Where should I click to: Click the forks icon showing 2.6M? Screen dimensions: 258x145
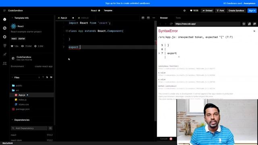coord(35,46)
